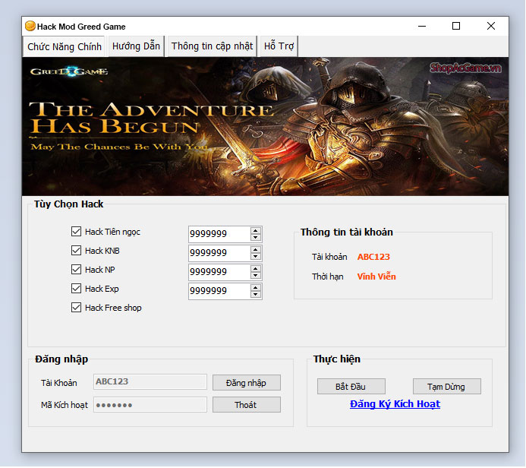Decrease the Hack KNB value with down arrow
Image resolution: width=526 pixels, height=468 pixels.
[256, 257]
